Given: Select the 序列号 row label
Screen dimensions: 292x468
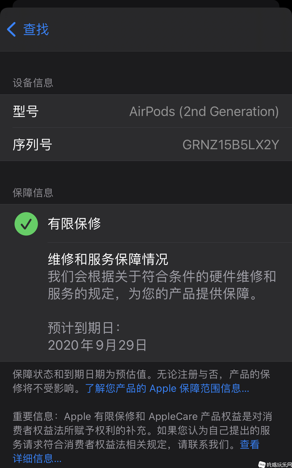Looking at the screenshot, I should click(x=32, y=145).
